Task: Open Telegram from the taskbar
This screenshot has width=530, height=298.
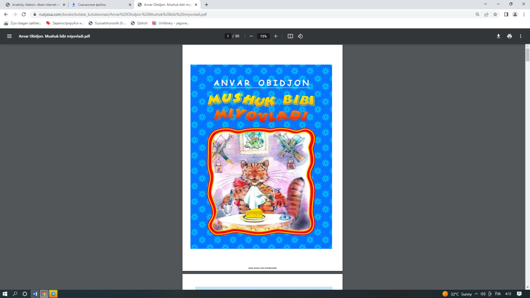Action: [53, 294]
